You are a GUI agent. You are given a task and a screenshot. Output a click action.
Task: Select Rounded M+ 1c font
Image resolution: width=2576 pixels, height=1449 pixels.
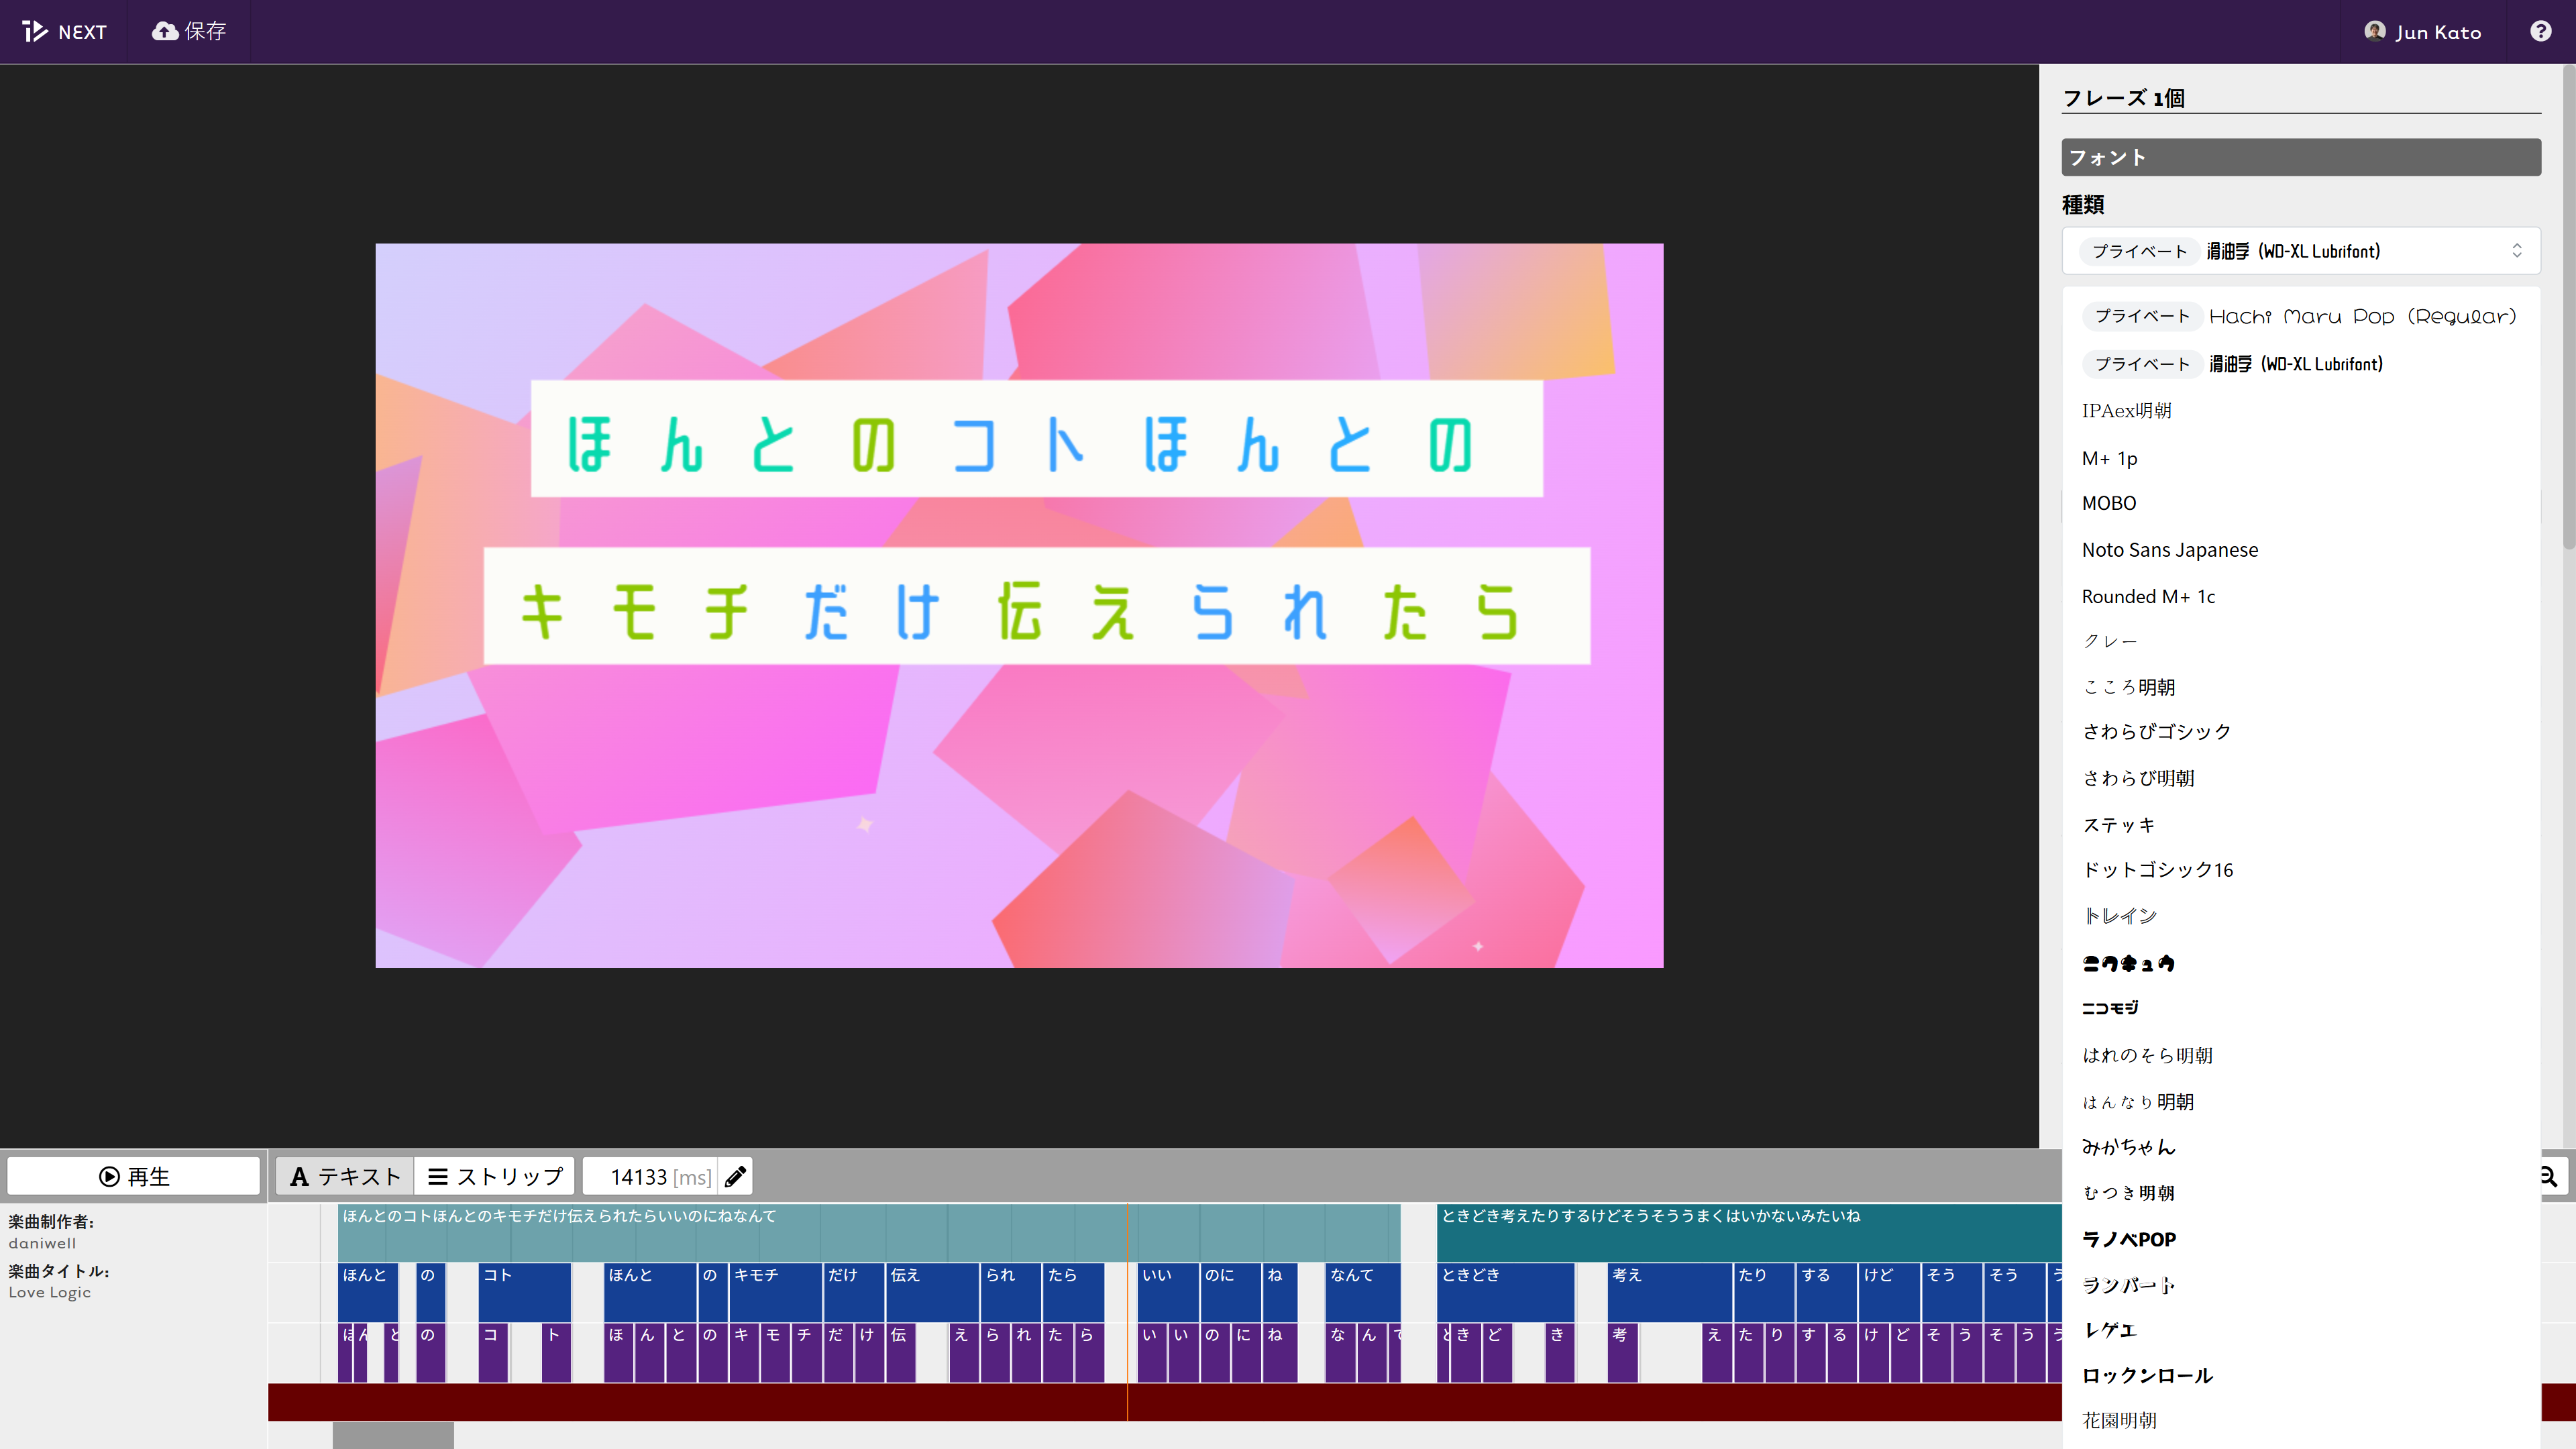coord(2148,597)
